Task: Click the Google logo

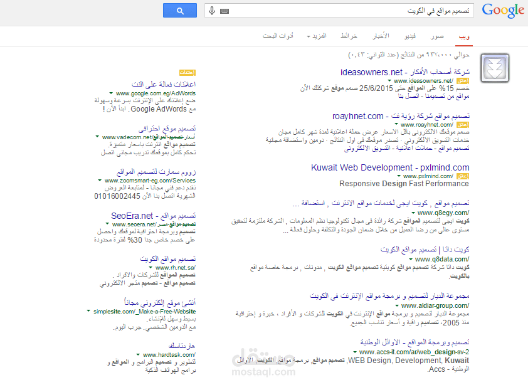Action: pos(503,11)
